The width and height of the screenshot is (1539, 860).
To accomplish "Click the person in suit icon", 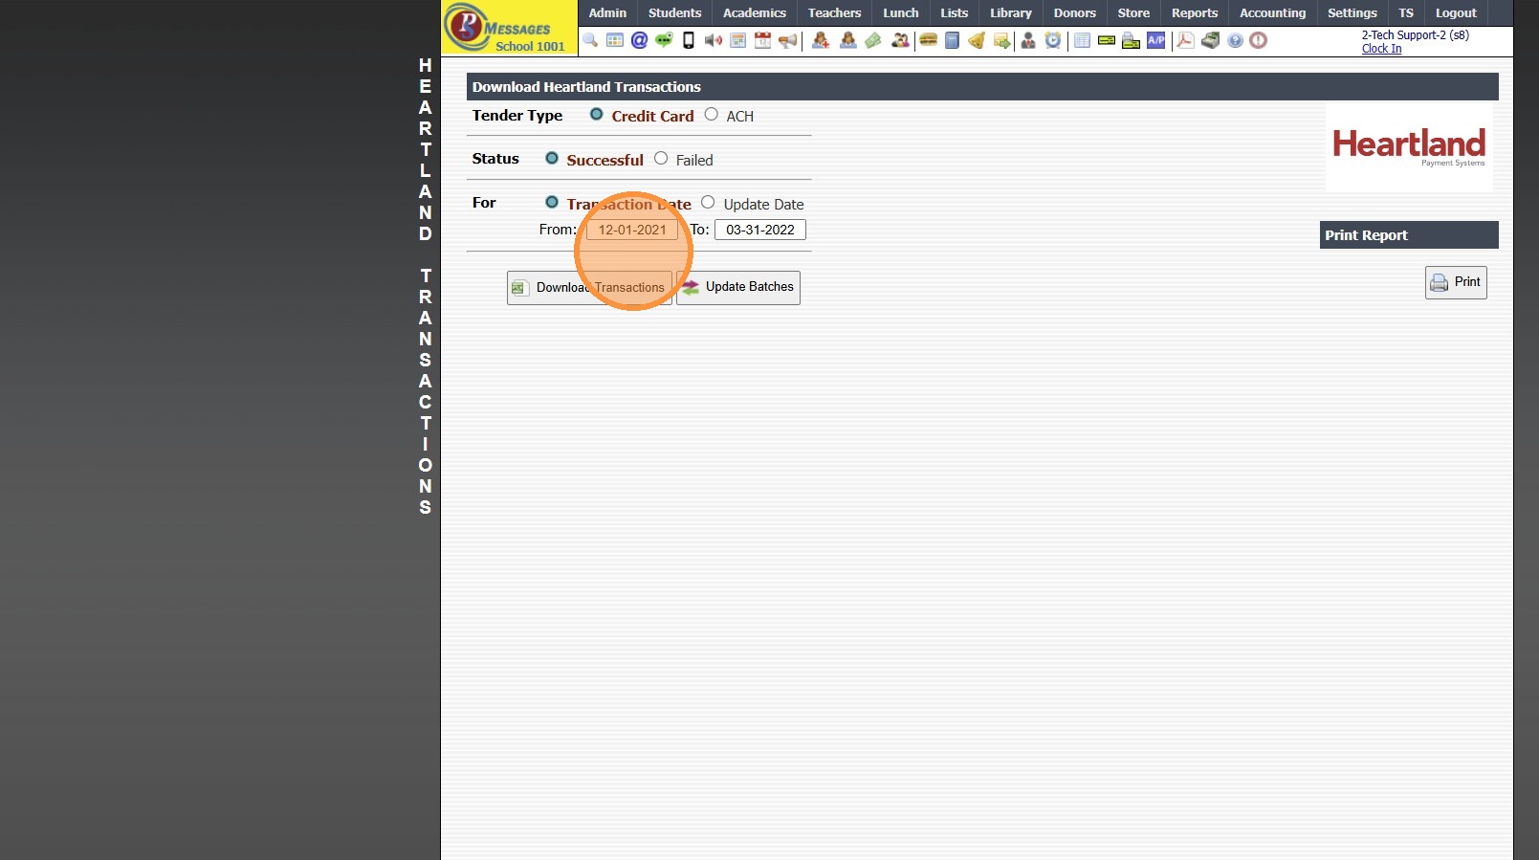I will [x=1028, y=40].
